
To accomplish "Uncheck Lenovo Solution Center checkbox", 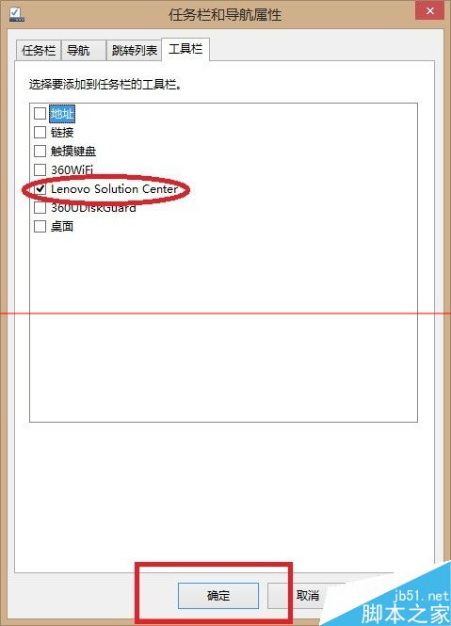I will [40, 189].
